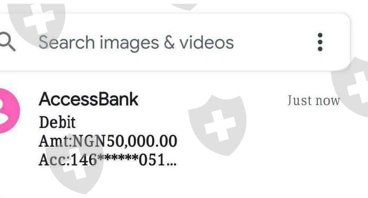The width and height of the screenshot is (368, 198).
Task: Click the magnifying glass search icon
Action: [x=7, y=42]
